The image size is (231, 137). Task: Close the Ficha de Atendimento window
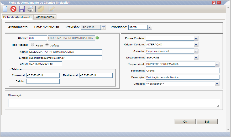(x=219, y=3)
